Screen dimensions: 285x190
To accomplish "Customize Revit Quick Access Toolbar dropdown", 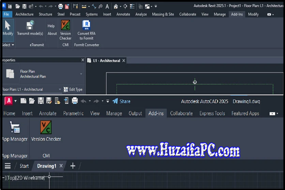I will pos(156,6).
